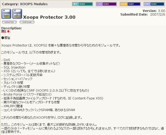The width and height of the screenshot is (166, 135).
Task: Click the sentence starting 'Xoops Protector は'
Action: coord(61,45)
